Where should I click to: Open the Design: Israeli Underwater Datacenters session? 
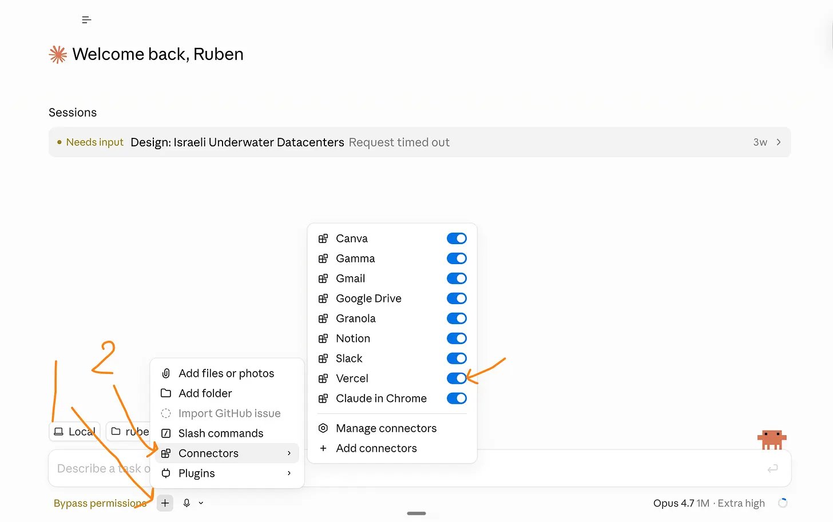(419, 142)
